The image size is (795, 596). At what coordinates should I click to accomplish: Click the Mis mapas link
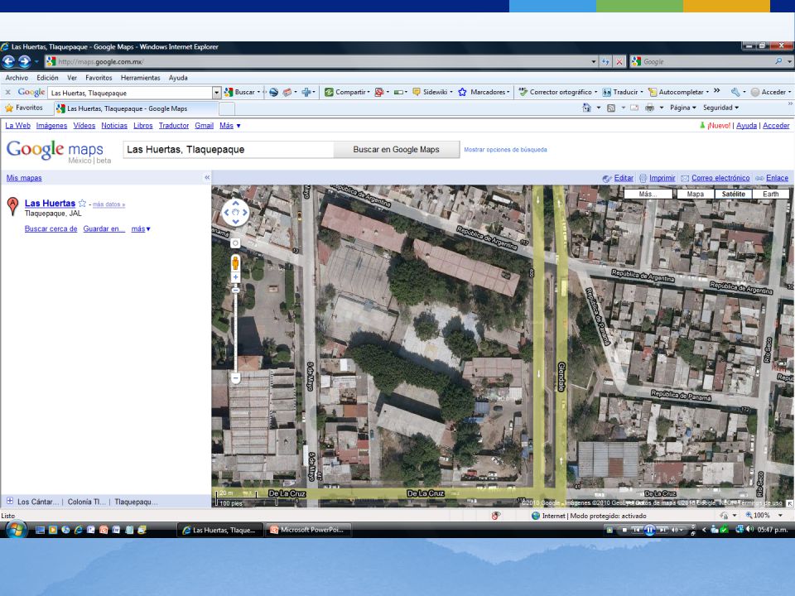(24, 178)
